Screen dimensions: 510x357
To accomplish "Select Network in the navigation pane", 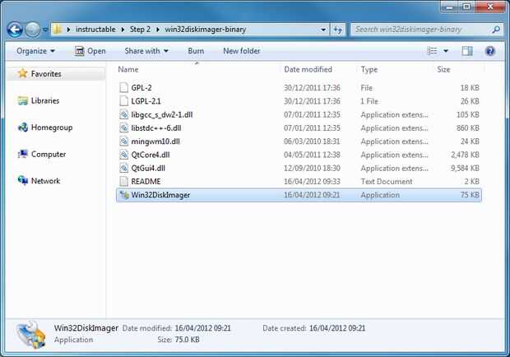I will (45, 181).
